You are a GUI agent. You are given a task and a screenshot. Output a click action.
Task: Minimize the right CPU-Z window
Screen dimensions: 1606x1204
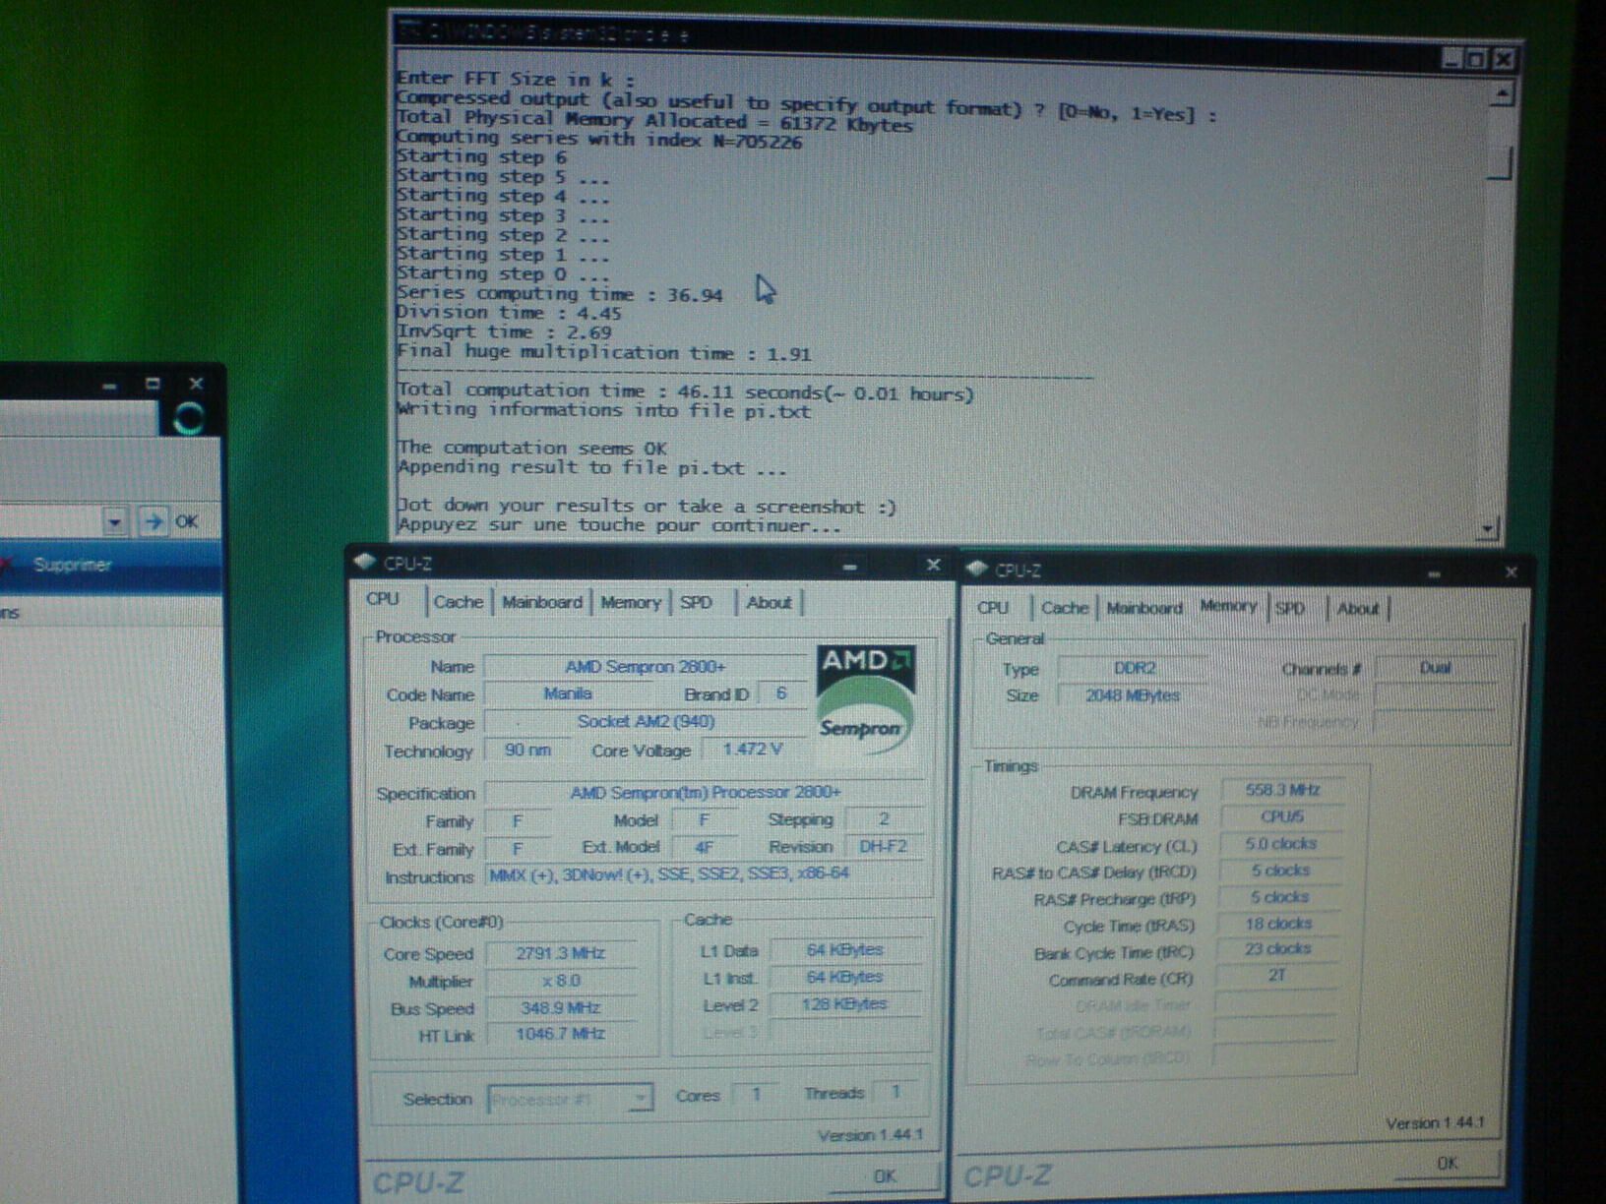pyautogui.click(x=1433, y=572)
